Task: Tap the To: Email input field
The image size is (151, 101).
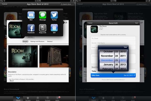Action: pos(113,38)
